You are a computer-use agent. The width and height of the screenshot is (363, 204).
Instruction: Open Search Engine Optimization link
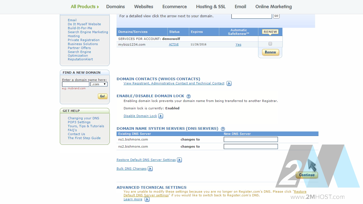79,54
